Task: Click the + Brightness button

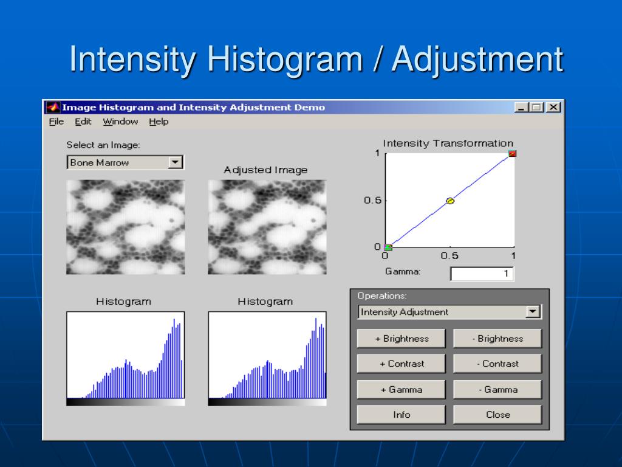Action: (x=402, y=339)
